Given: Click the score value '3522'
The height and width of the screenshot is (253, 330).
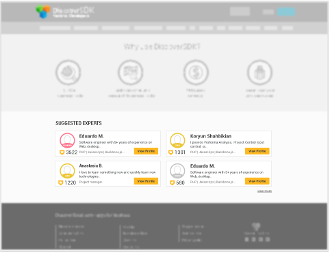Looking at the screenshot, I should [x=72, y=152].
